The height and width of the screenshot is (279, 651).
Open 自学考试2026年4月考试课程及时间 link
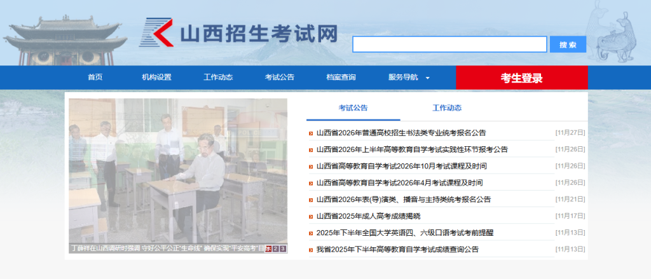pos(399,182)
